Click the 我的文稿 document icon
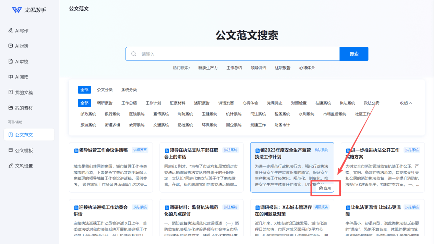 pyautogui.click(x=11, y=93)
